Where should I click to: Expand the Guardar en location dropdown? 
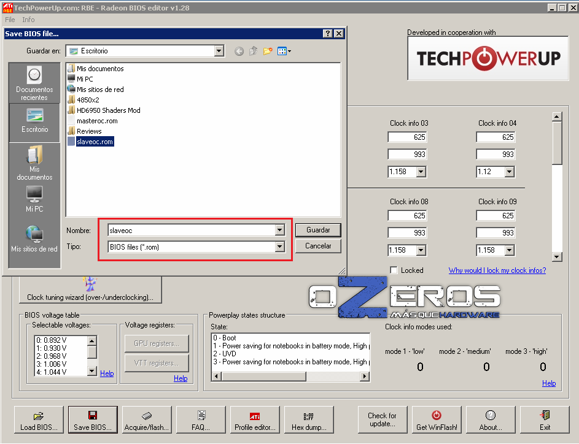tap(219, 51)
